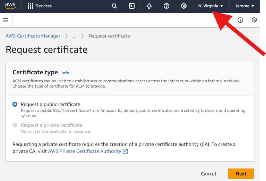Expand the ellipsis breadcrumb
The height and width of the screenshot is (181, 266).
coord(75,36)
